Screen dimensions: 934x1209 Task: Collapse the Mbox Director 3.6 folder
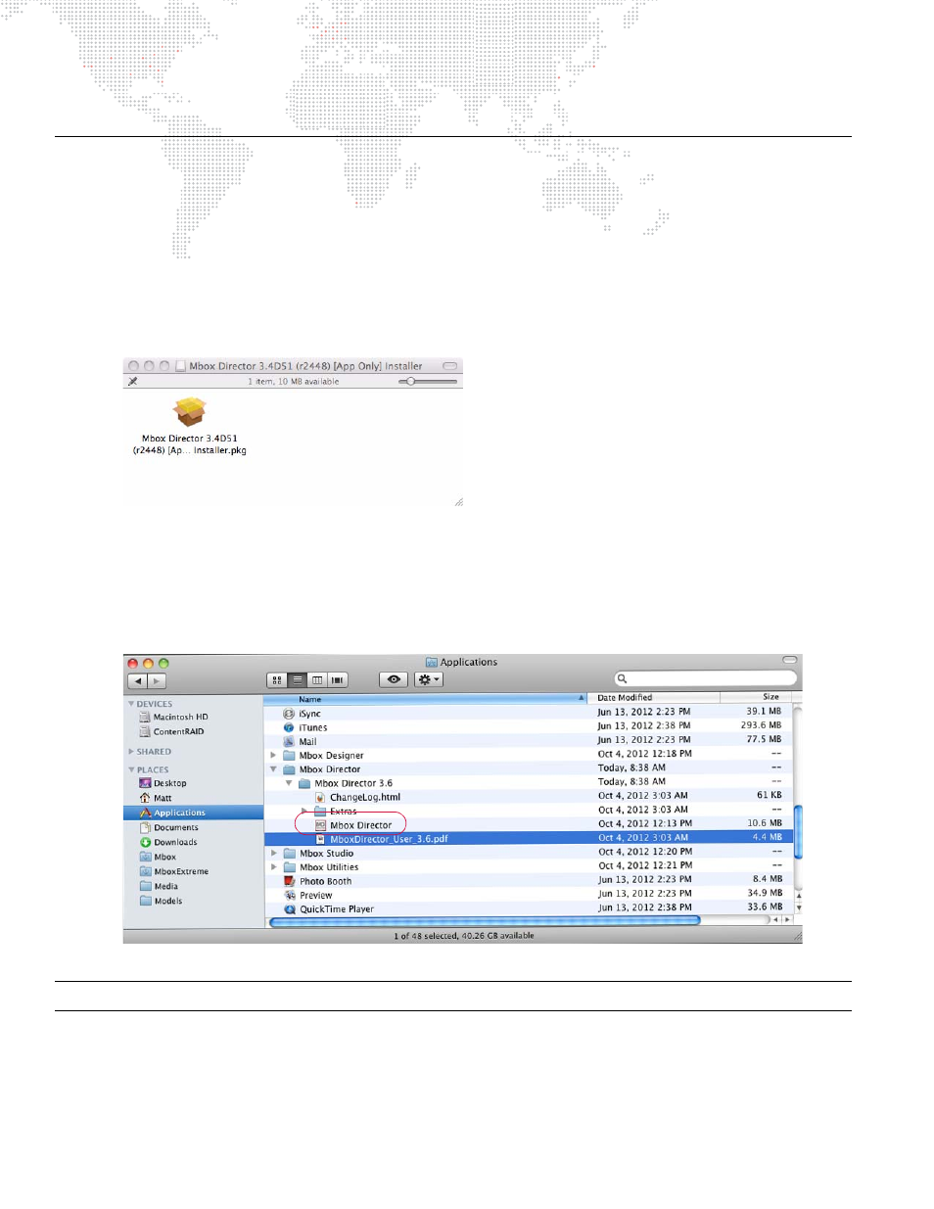pyautogui.click(x=289, y=783)
